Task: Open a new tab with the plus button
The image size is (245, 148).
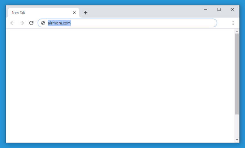Action: pos(85,13)
